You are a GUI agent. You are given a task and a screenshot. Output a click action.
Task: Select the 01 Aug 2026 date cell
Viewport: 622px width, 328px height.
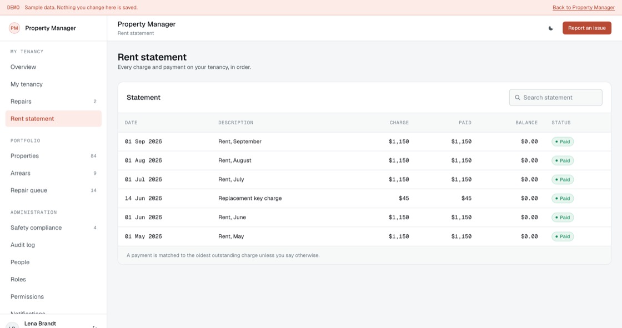coord(143,160)
